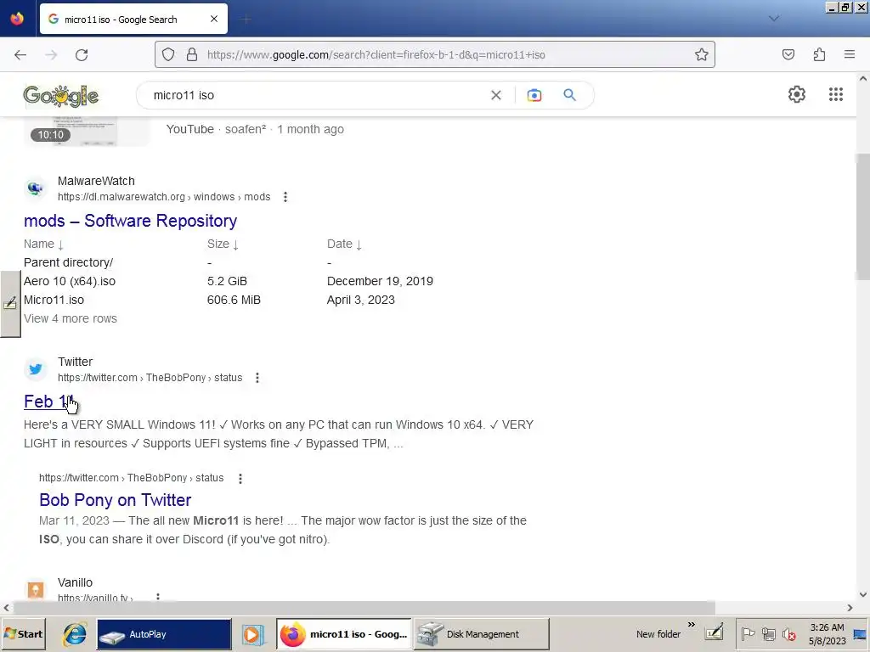Open mods – Software Repository link
This screenshot has width=870, height=652.
(130, 221)
